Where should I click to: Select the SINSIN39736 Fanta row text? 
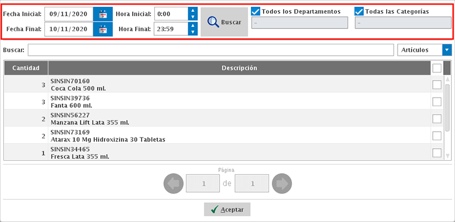click(72, 102)
